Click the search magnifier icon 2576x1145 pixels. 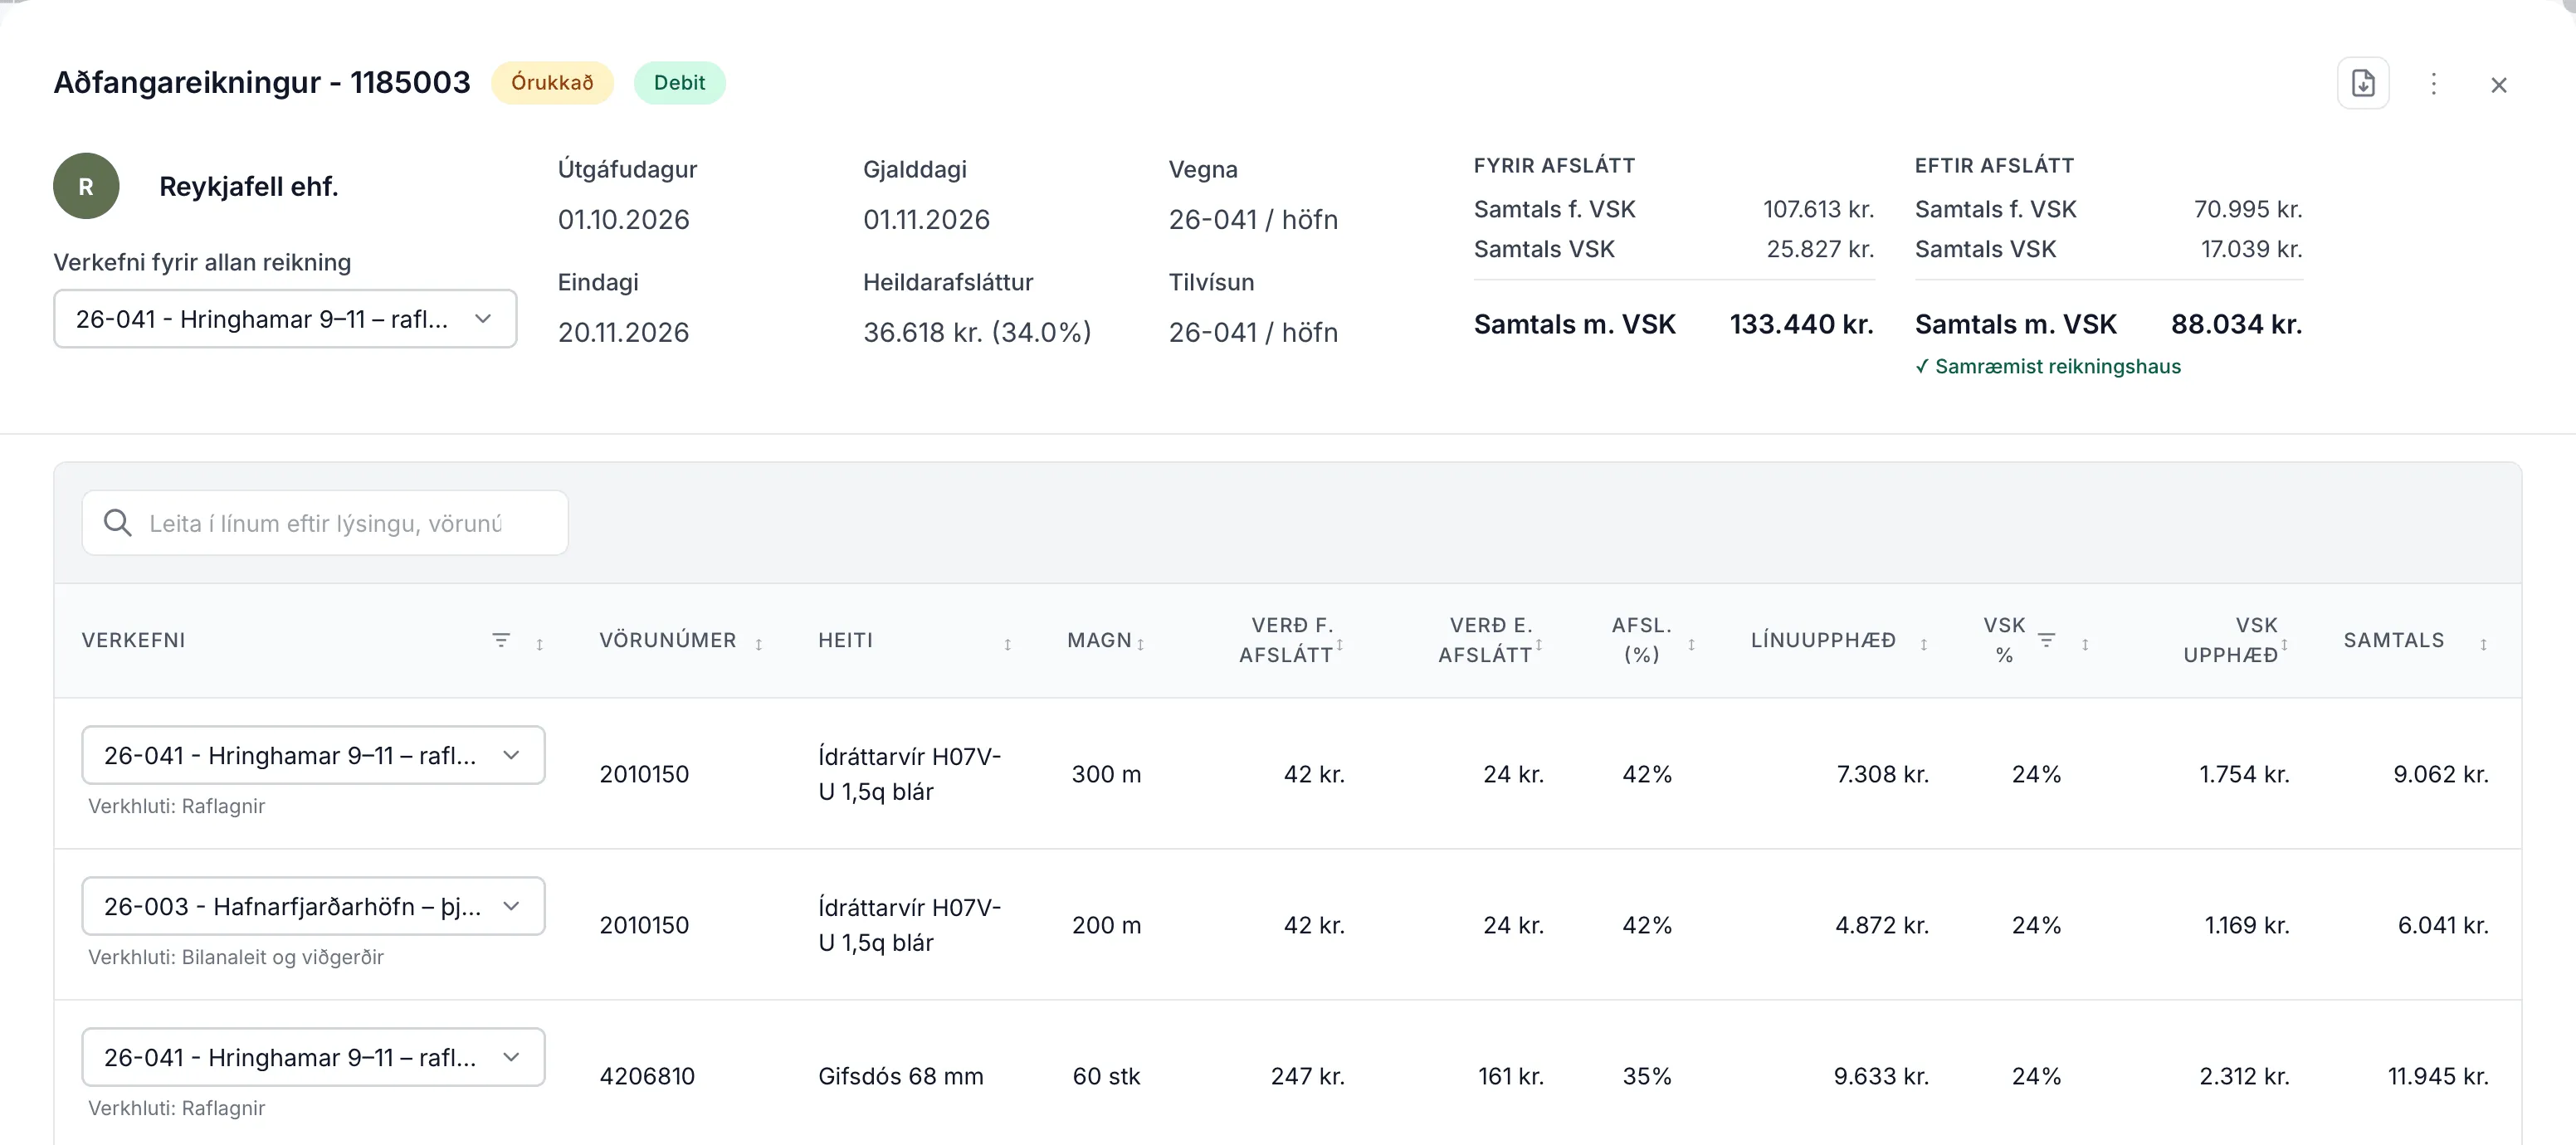tap(118, 523)
